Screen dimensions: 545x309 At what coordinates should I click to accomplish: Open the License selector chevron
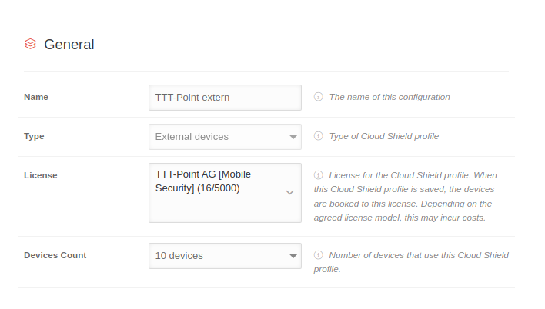tap(289, 193)
